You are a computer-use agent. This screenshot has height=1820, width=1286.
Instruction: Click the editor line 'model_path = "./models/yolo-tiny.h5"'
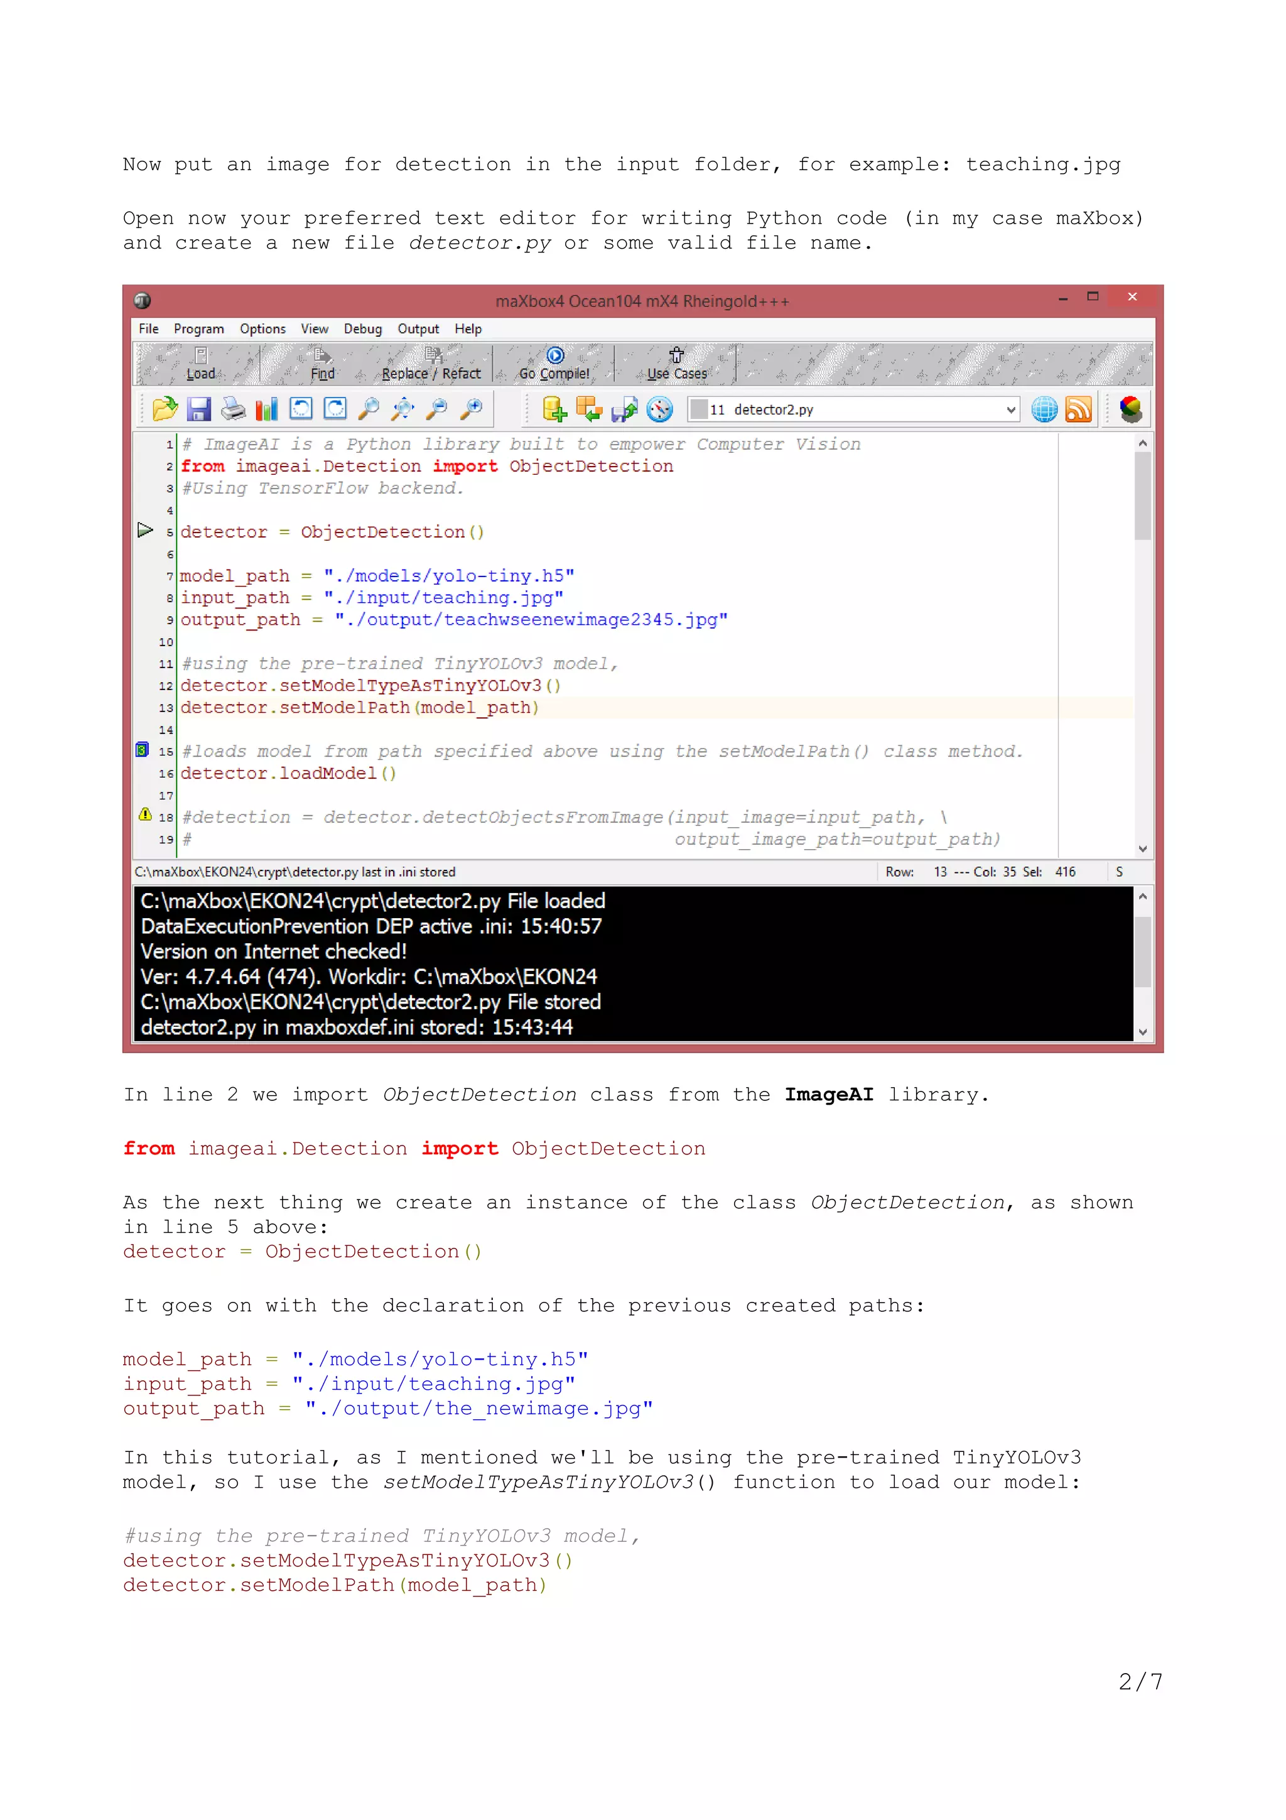377,575
